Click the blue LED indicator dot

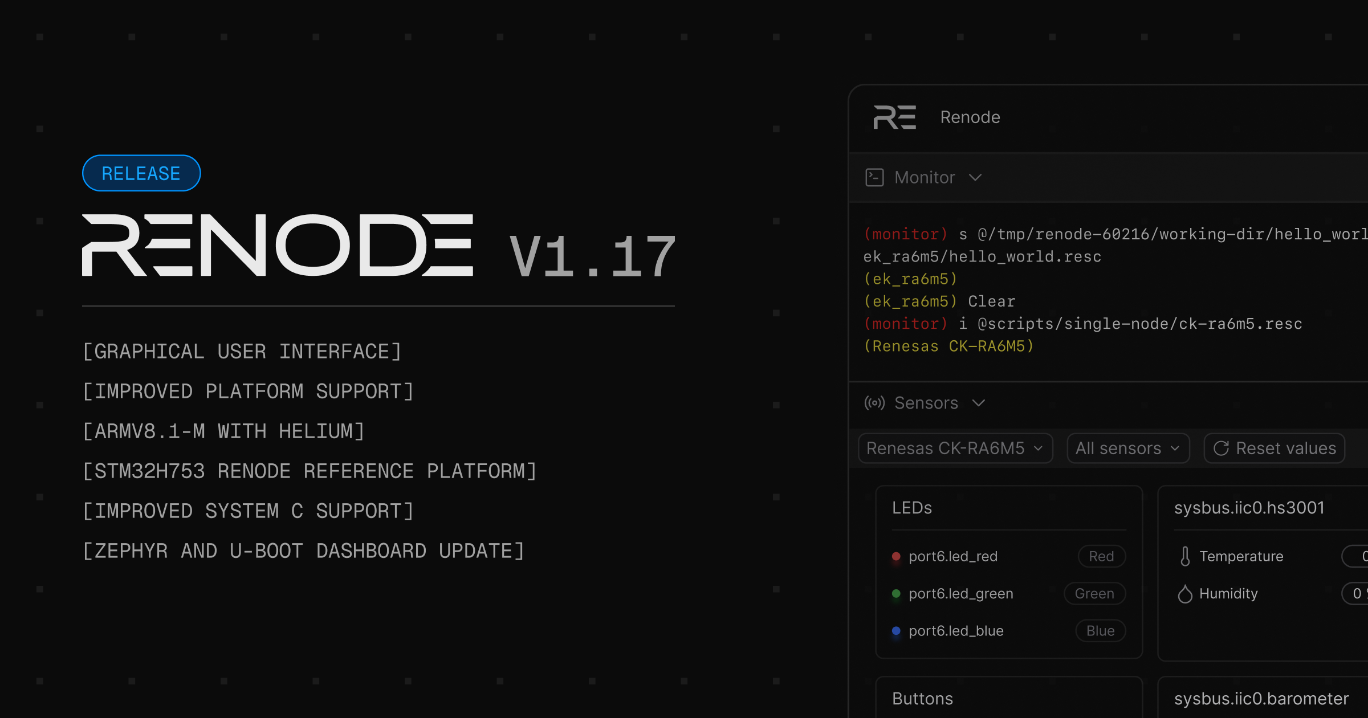coord(896,631)
